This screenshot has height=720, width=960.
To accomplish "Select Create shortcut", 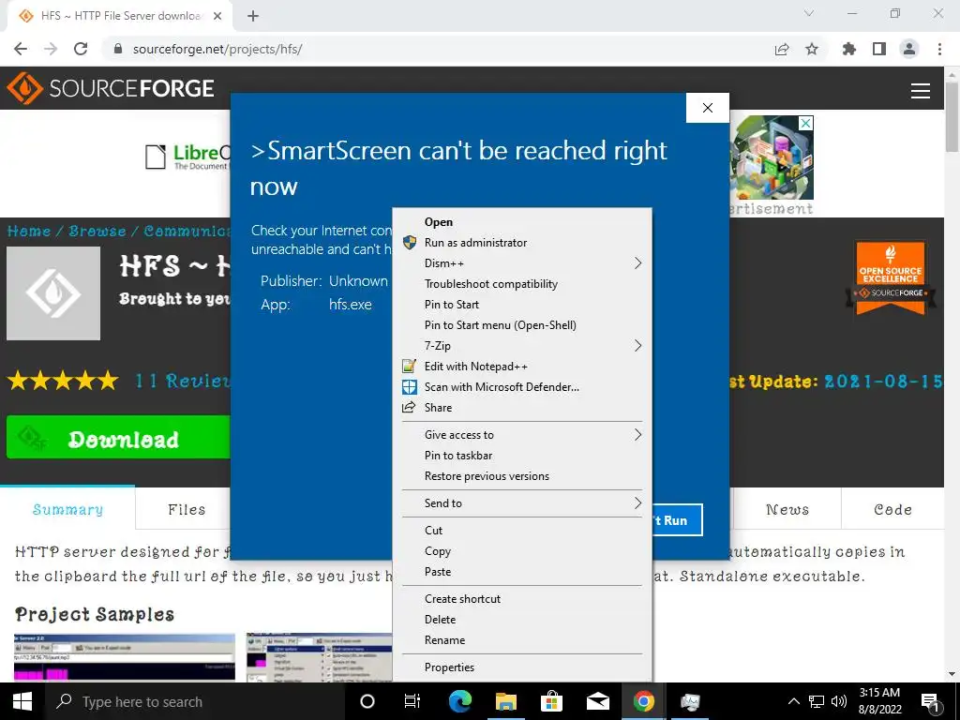I will (x=522, y=599).
